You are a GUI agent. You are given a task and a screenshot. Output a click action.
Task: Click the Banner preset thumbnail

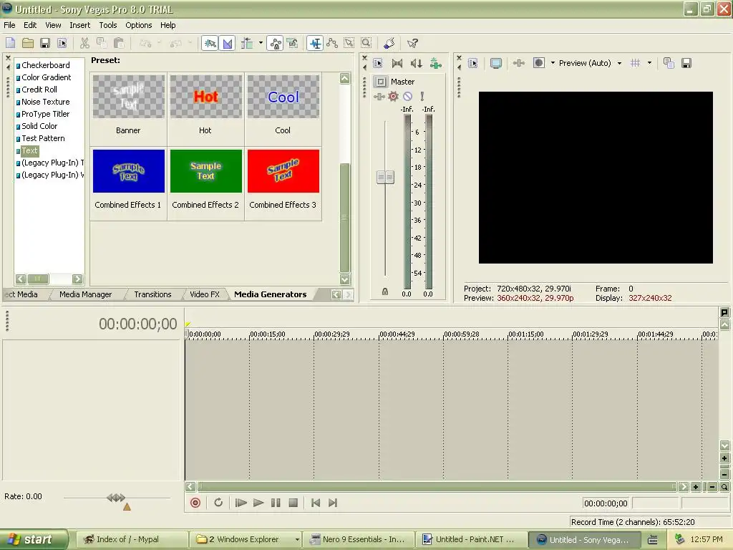[129, 97]
